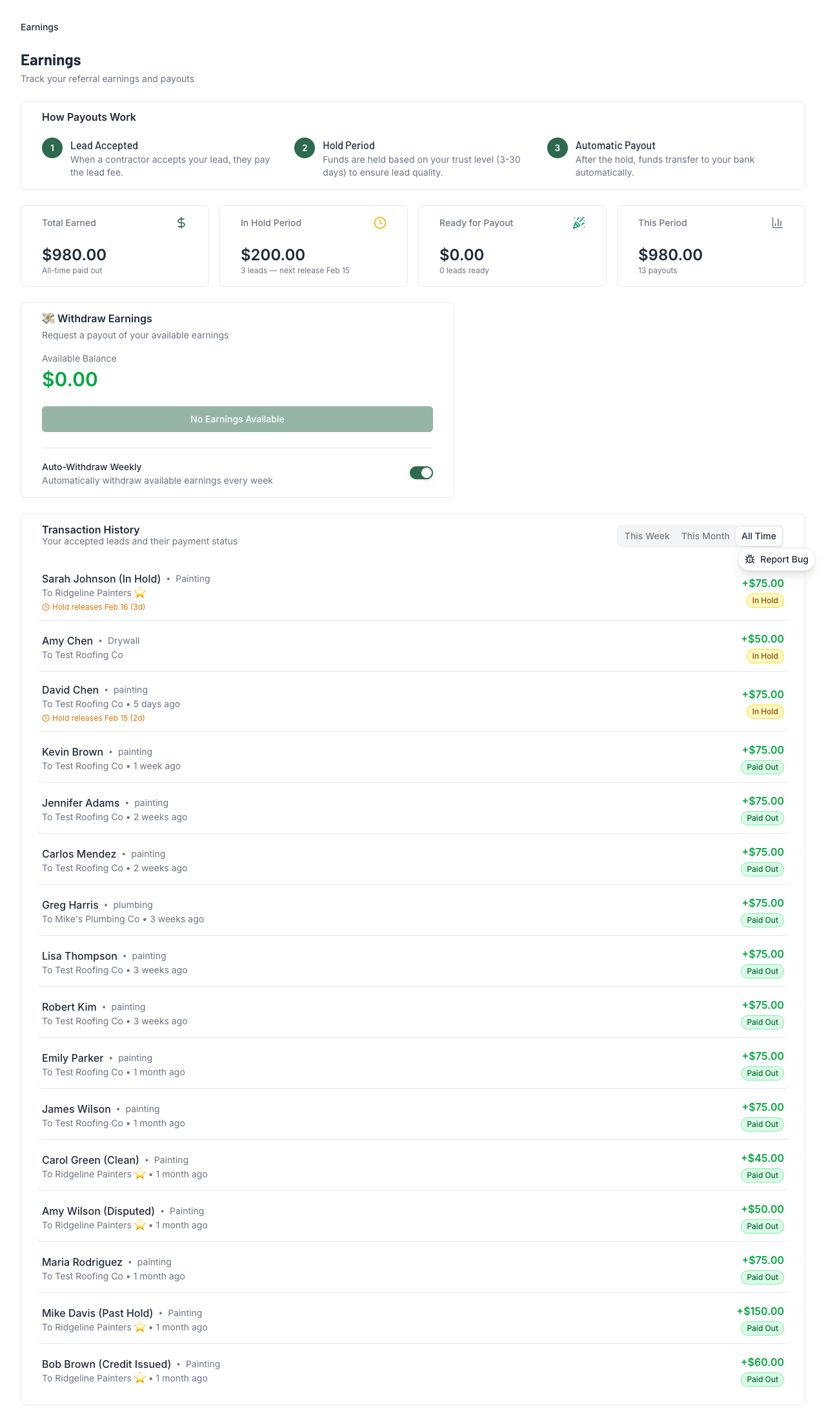Click the In Hold badge for Amy Chen
This screenshot has height=1426, width=826.
(x=765, y=656)
